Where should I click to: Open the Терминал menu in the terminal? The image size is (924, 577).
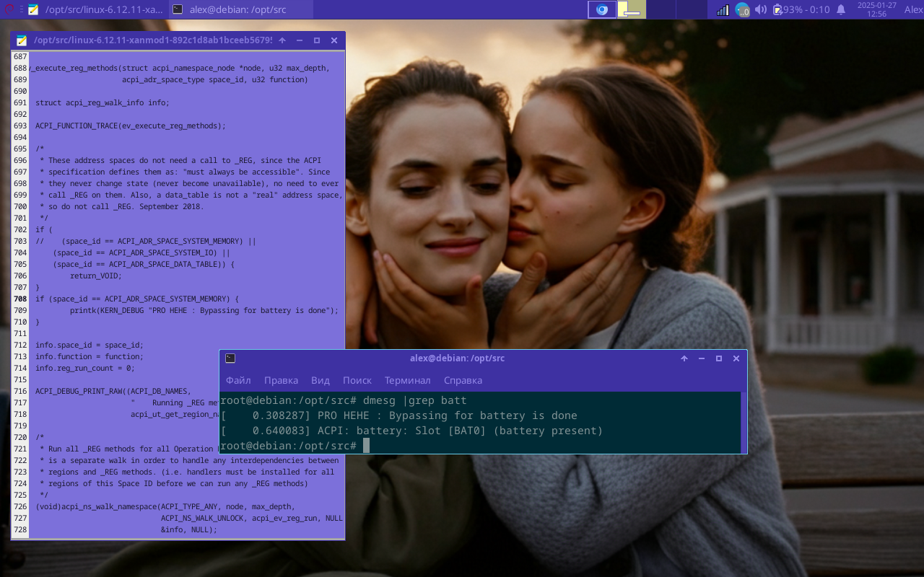407,380
